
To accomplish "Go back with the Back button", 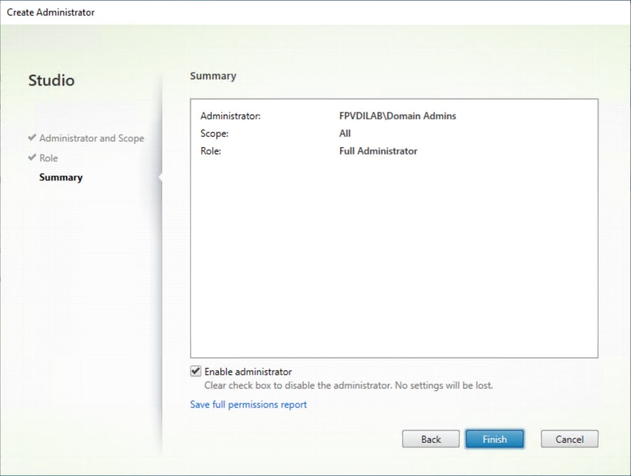I will (x=431, y=439).
